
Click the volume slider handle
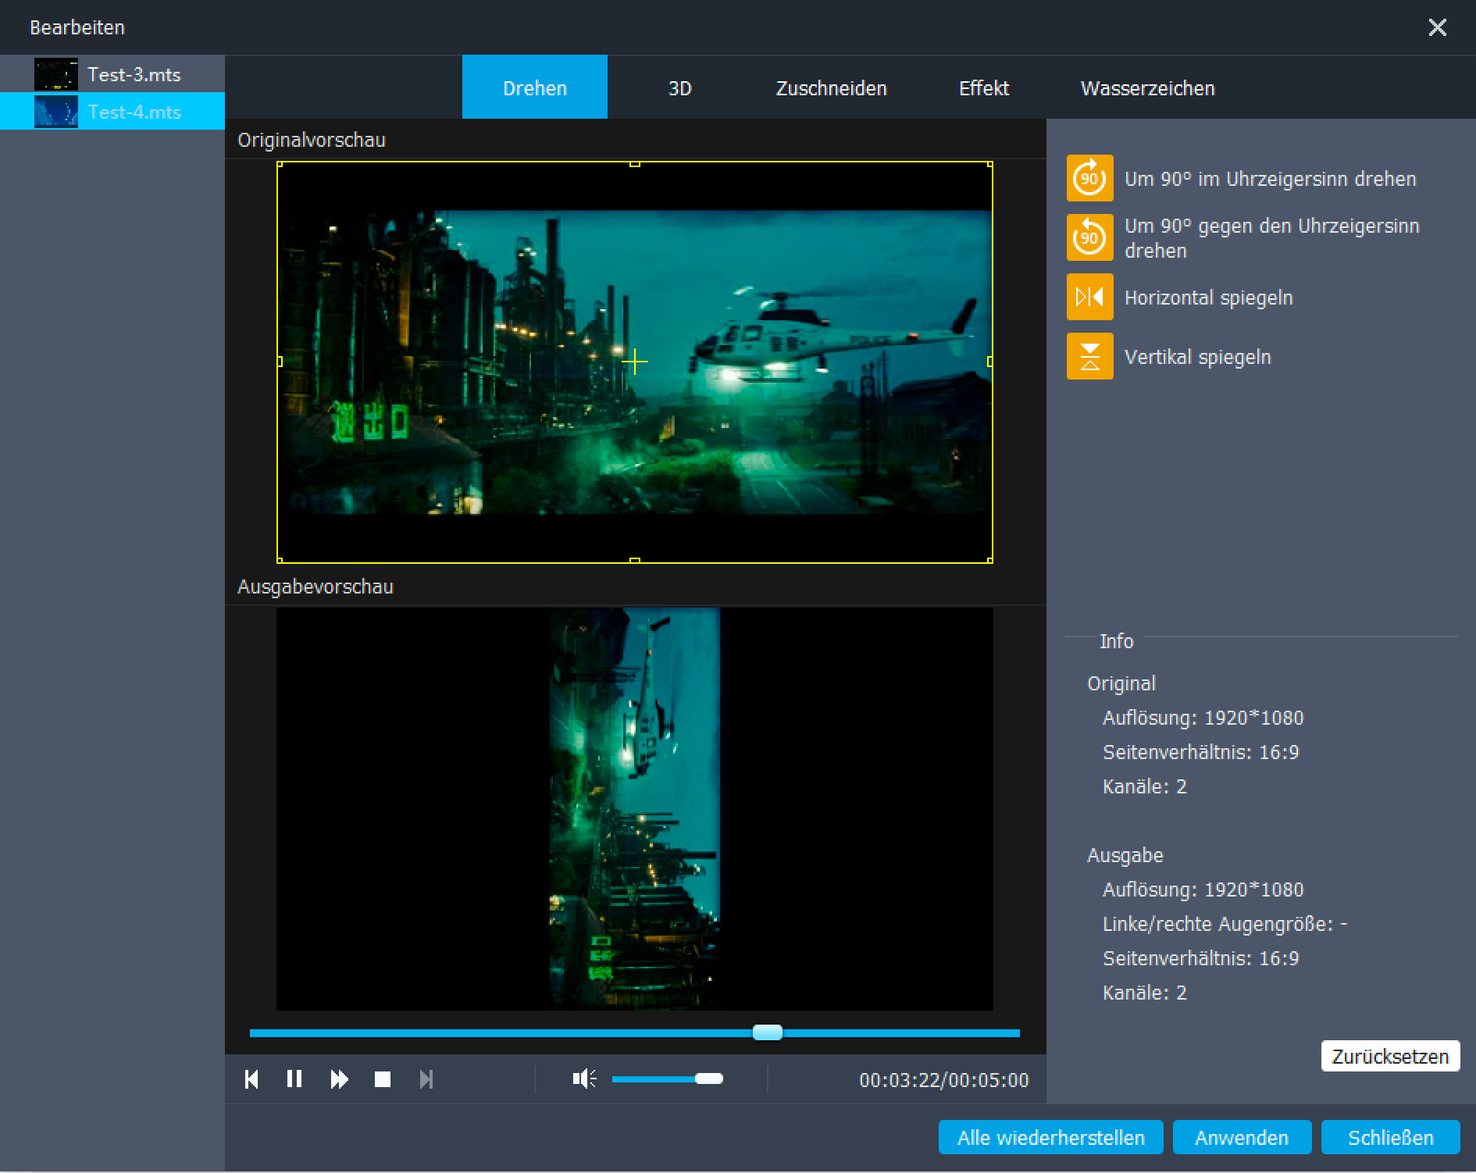click(x=709, y=1079)
